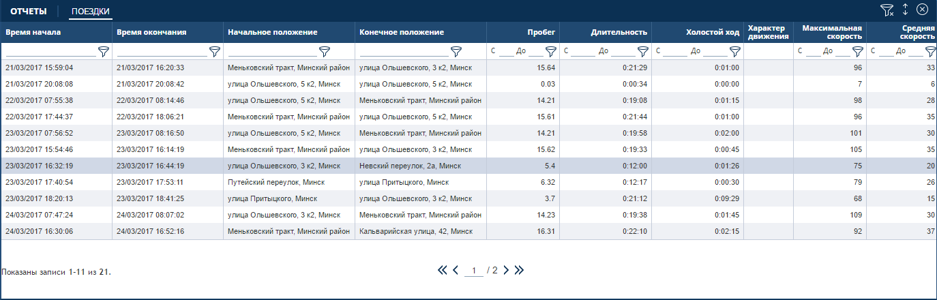The width and height of the screenshot is (937, 300).
Task: Click funnel icon in Холостой ход filter
Action: (x=734, y=51)
